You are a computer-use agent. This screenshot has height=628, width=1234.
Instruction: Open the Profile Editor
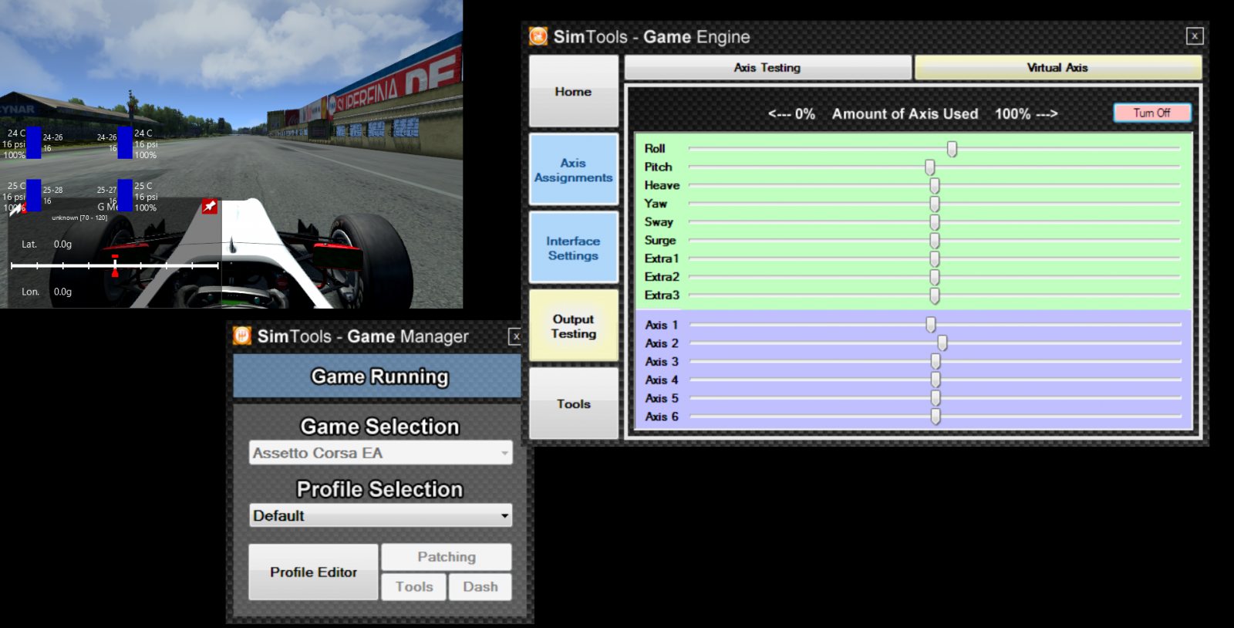click(313, 572)
